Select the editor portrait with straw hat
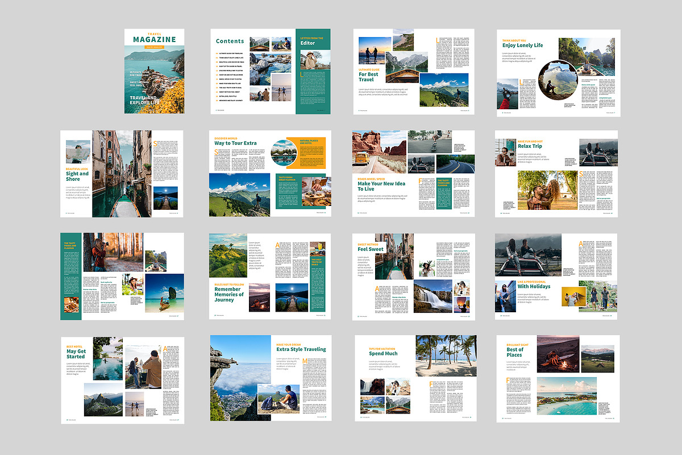682x455 pixels. pyautogui.click(x=315, y=59)
